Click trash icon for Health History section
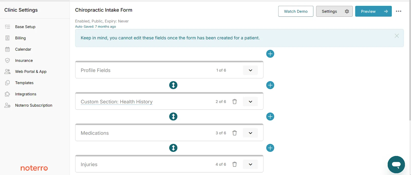 pos(235,102)
